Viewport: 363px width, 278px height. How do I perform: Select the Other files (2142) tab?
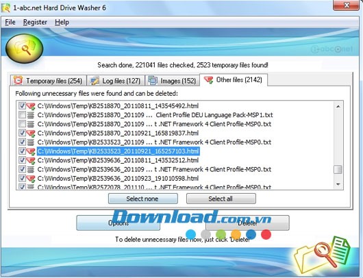pos(234,80)
